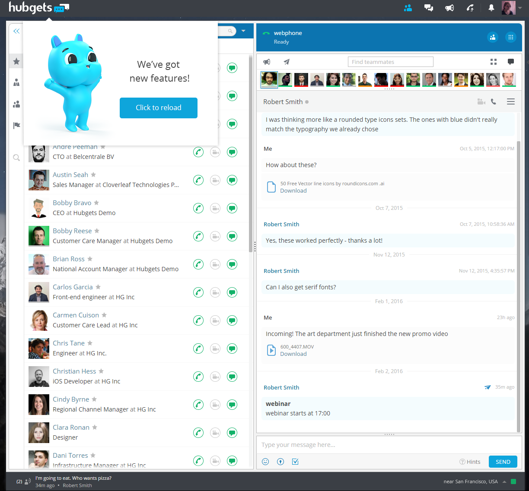The width and height of the screenshot is (529, 491).
Task: Click the "Click to reload" button
Action: tap(159, 108)
